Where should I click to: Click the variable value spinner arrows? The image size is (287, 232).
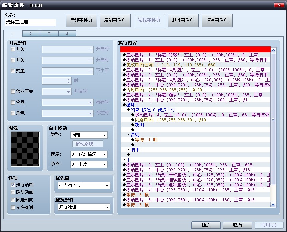(x=68, y=81)
